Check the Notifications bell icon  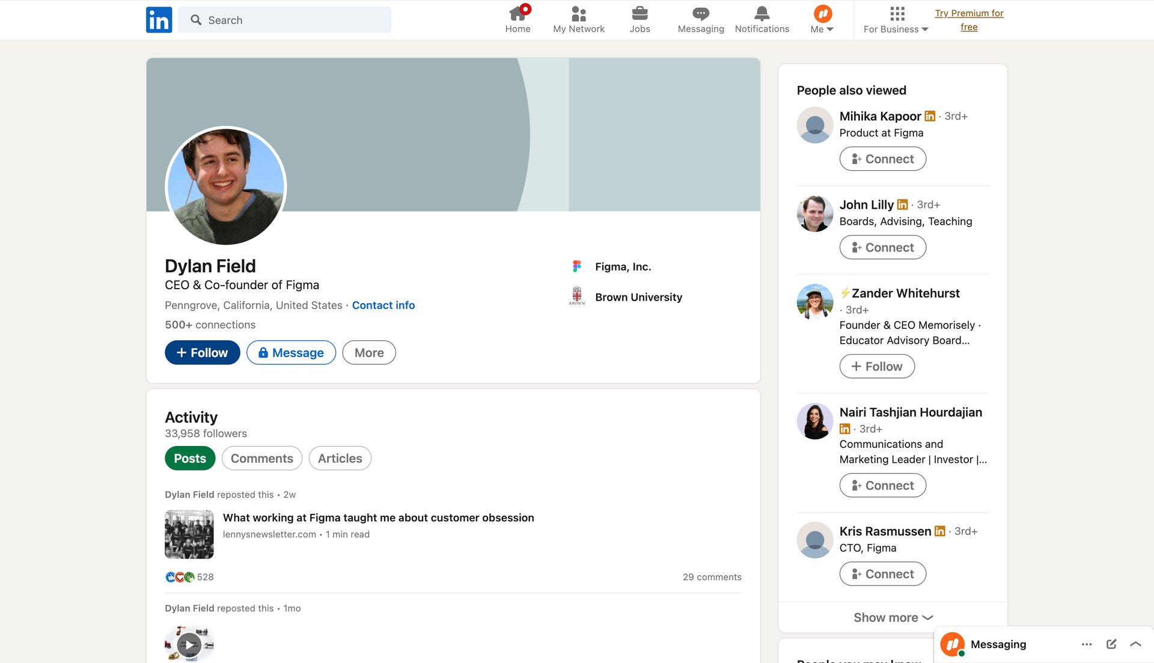click(x=762, y=13)
